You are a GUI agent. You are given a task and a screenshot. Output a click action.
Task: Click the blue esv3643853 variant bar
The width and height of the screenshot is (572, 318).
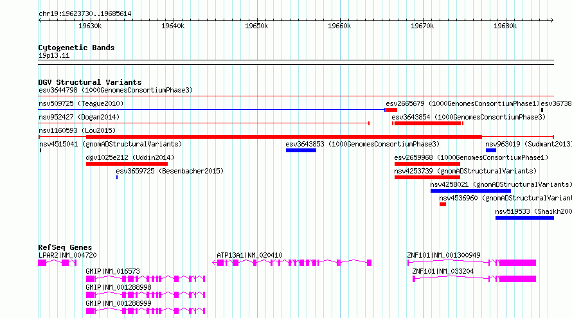click(301, 150)
